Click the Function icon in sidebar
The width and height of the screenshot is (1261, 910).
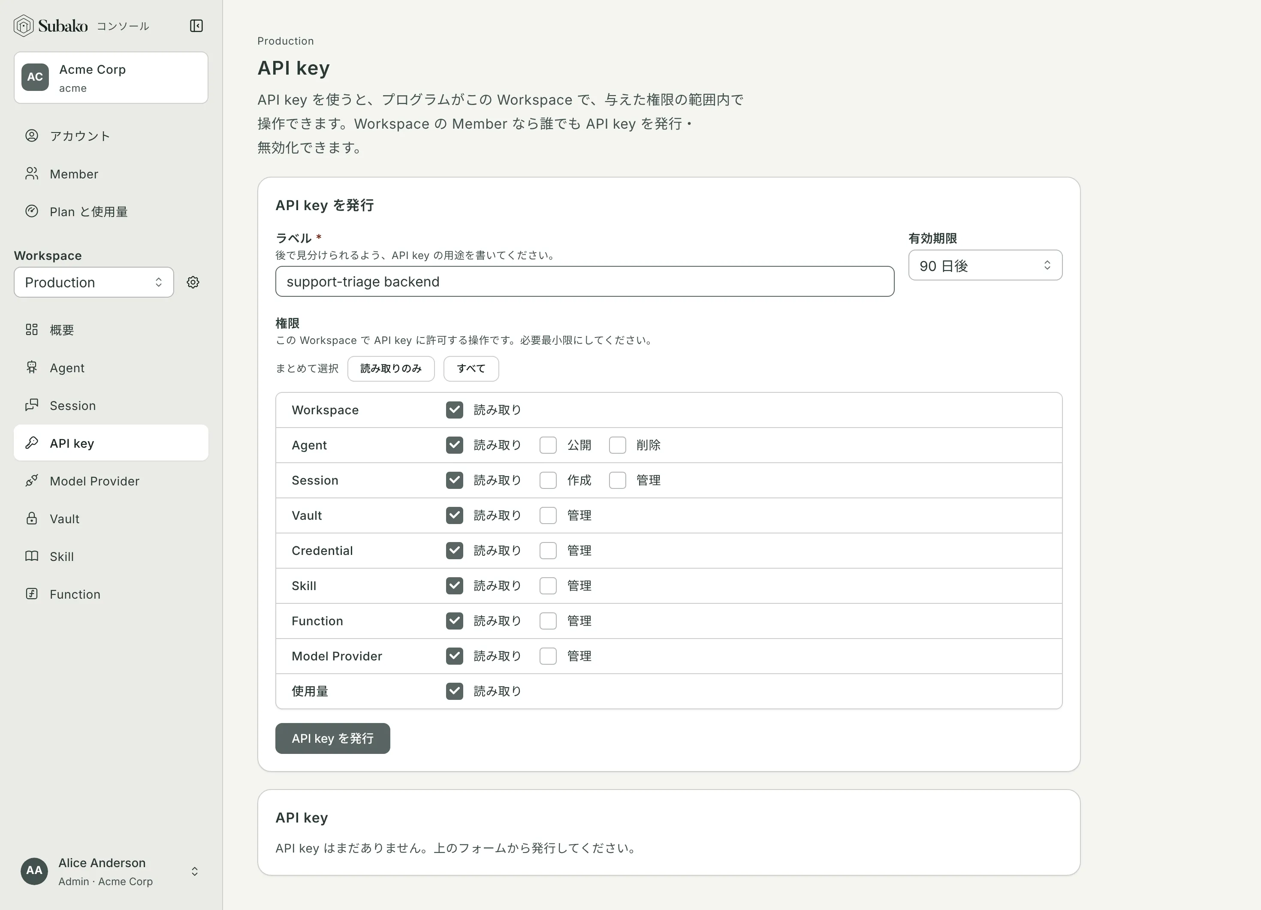pos(32,594)
